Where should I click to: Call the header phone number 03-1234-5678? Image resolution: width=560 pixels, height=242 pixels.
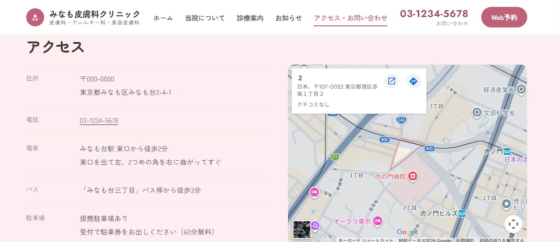[434, 14]
